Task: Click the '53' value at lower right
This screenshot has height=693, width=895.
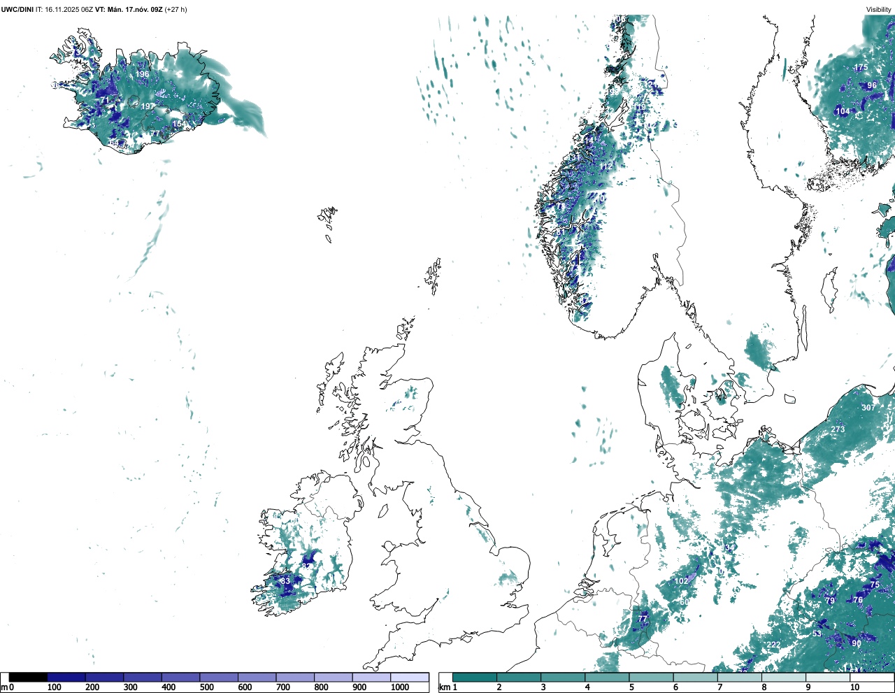Action: point(817,634)
